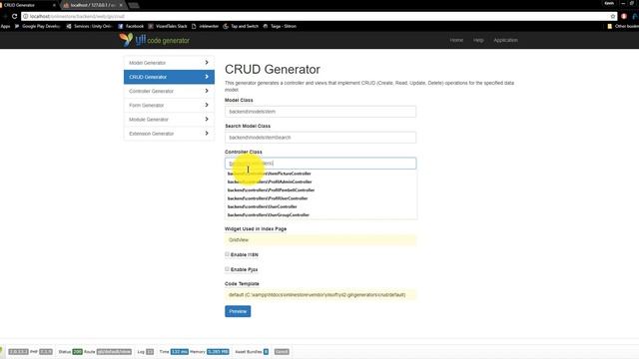
Task: Open Help in the top navigation
Action: (478, 40)
